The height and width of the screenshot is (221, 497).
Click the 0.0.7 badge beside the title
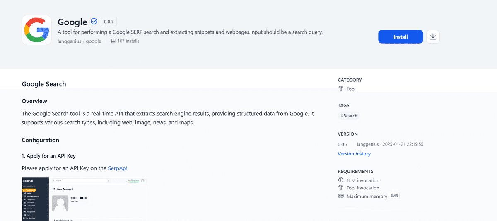tap(109, 22)
